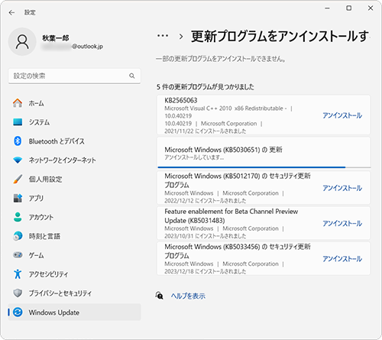382x340 pixels.
Task: Click the KB2565063 title text
Action: pyautogui.click(x=181, y=100)
